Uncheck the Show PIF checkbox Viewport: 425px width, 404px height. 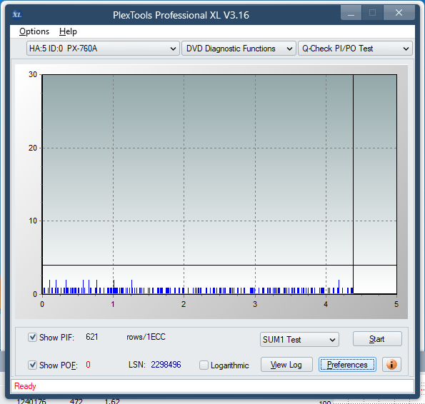coord(32,337)
